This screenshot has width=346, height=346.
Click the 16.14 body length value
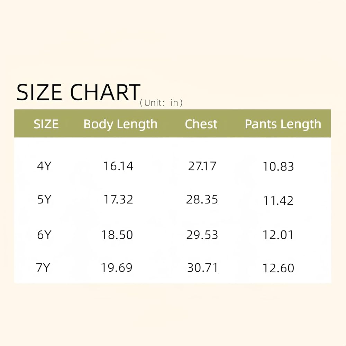(x=118, y=166)
